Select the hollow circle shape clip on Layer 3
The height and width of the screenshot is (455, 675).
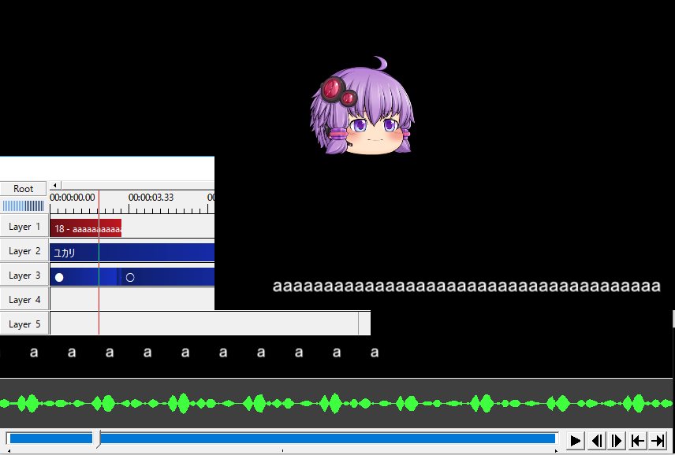pyautogui.click(x=166, y=277)
